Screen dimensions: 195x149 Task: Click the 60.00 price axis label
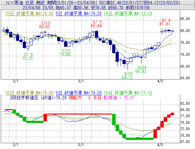pyautogui.click(x=185, y=78)
